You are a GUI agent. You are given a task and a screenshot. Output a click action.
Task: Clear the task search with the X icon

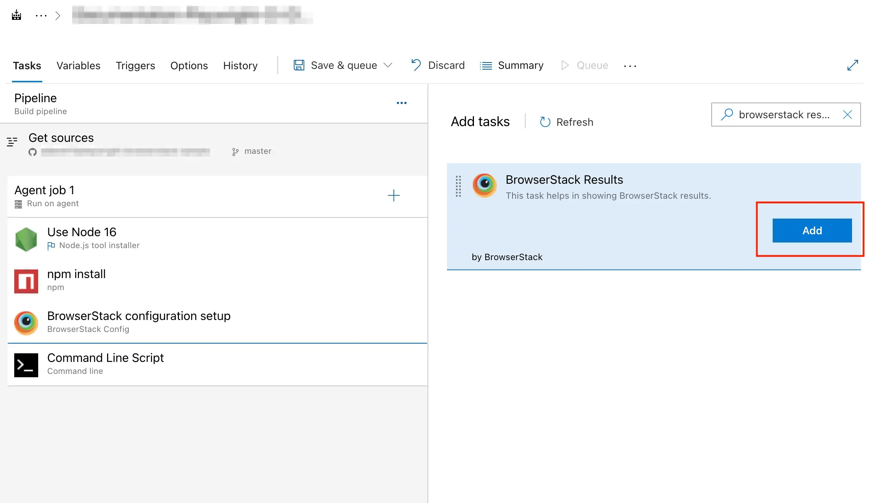[x=847, y=115]
